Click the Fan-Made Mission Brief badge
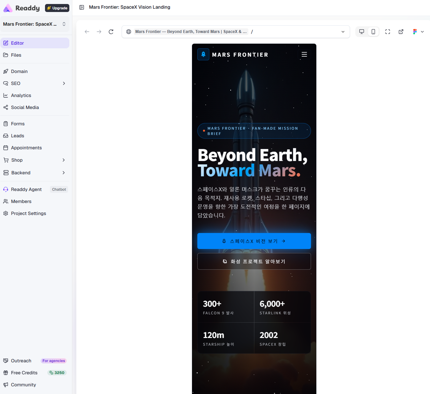The image size is (430, 394). coord(254,131)
